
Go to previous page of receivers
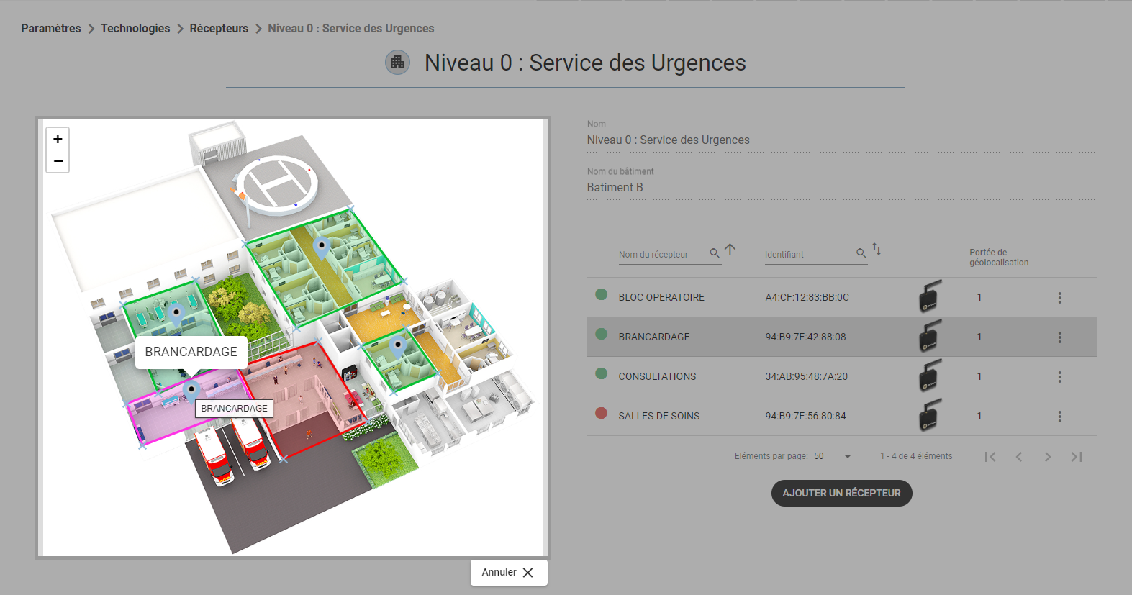point(1019,457)
